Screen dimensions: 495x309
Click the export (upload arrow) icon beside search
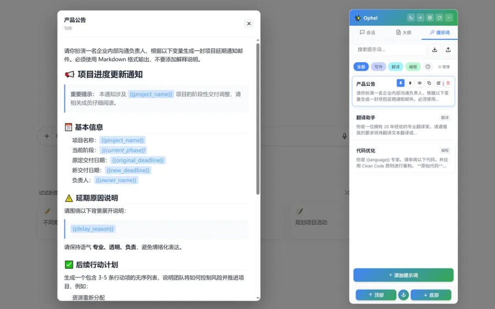[448, 49]
